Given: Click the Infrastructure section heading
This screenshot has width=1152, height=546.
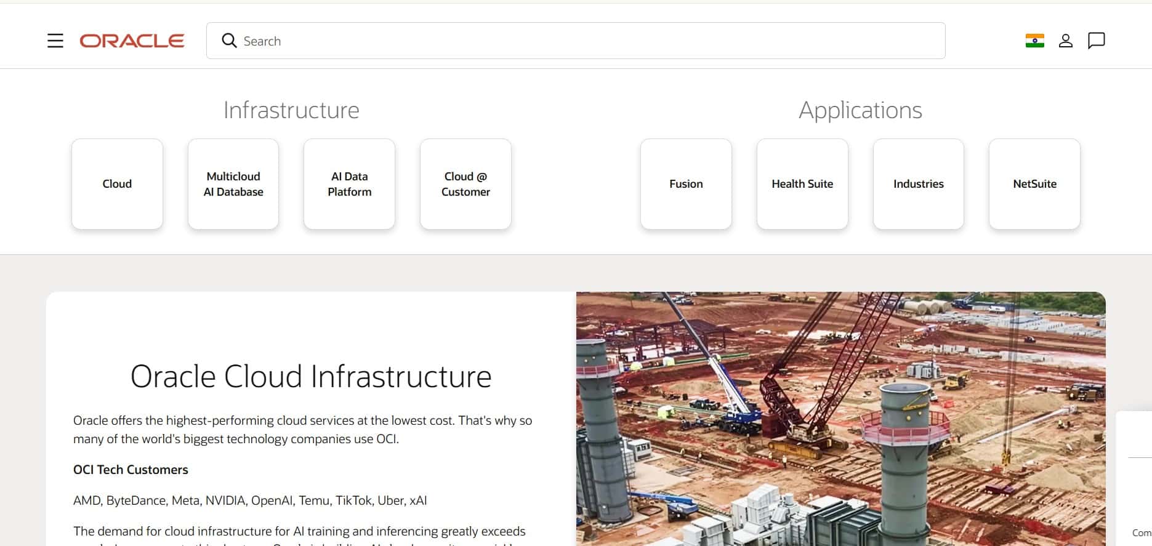Looking at the screenshot, I should [291, 110].
